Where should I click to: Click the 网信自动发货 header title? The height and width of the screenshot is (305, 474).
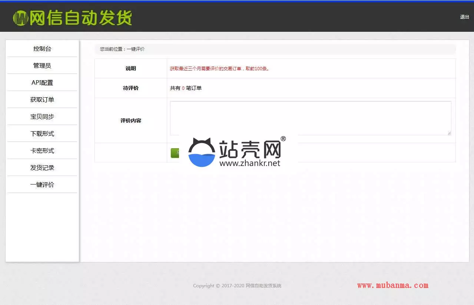click(80, 18)
